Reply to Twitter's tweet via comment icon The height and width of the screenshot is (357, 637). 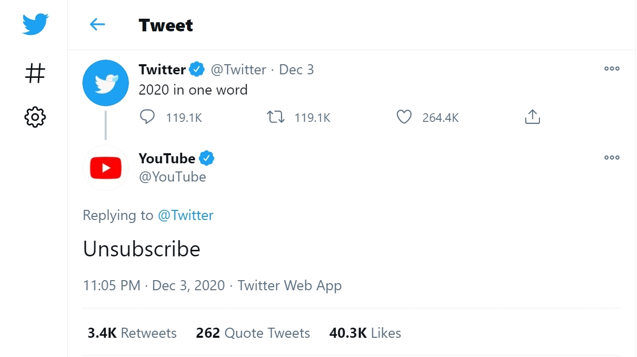(x=147, y=117)
